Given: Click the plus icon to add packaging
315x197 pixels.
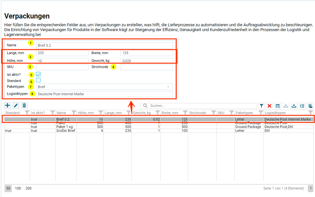Looking at the screenshot, I should point(7,105).
